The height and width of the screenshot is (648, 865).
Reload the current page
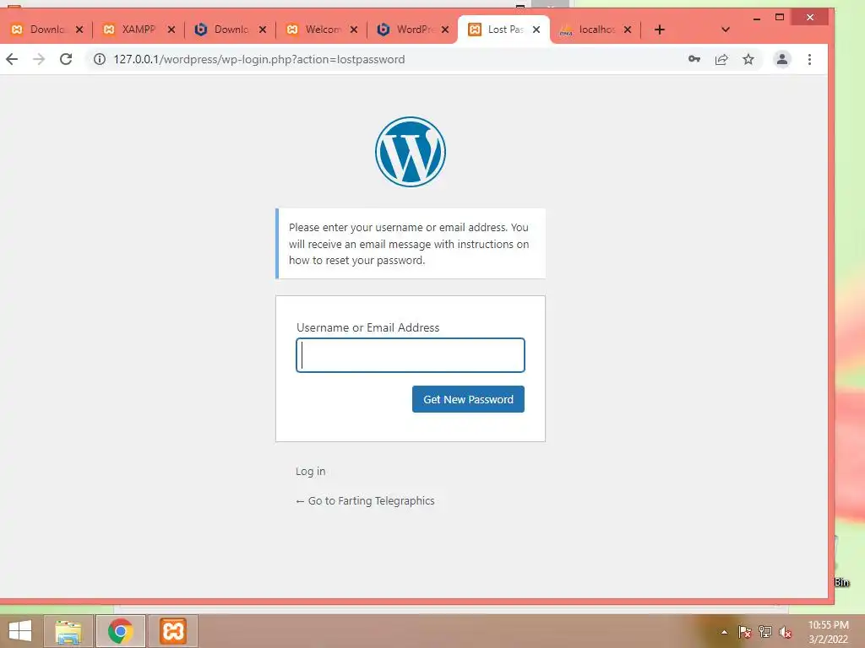(66, 59)
